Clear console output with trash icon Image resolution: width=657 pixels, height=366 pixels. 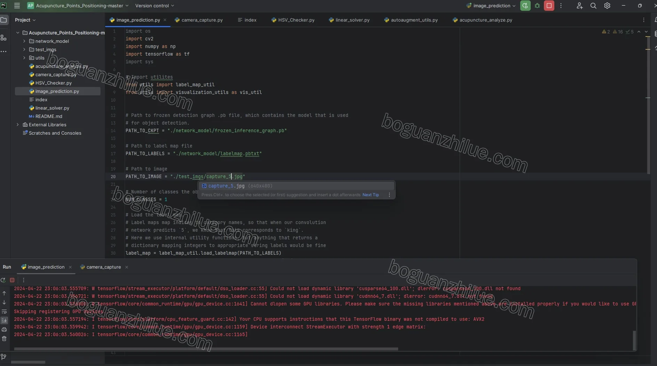pos(4,339)
